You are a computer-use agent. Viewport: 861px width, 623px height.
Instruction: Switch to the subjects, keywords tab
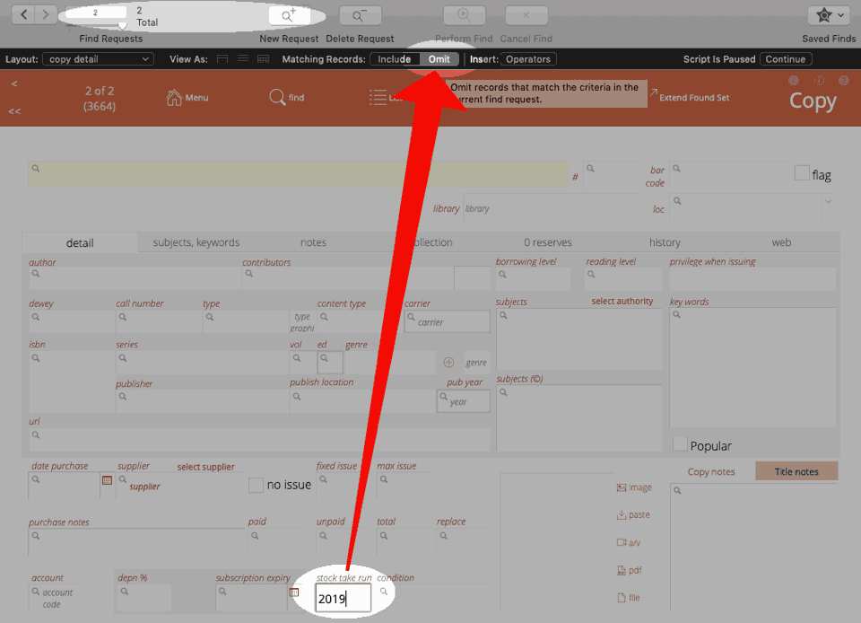[x=196, y=242]
